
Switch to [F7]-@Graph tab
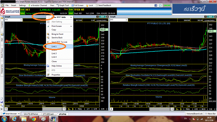(49, 114)
